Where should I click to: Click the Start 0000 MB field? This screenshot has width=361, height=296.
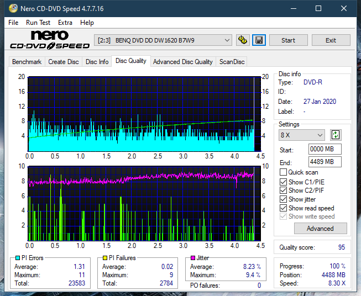(325, 149)
